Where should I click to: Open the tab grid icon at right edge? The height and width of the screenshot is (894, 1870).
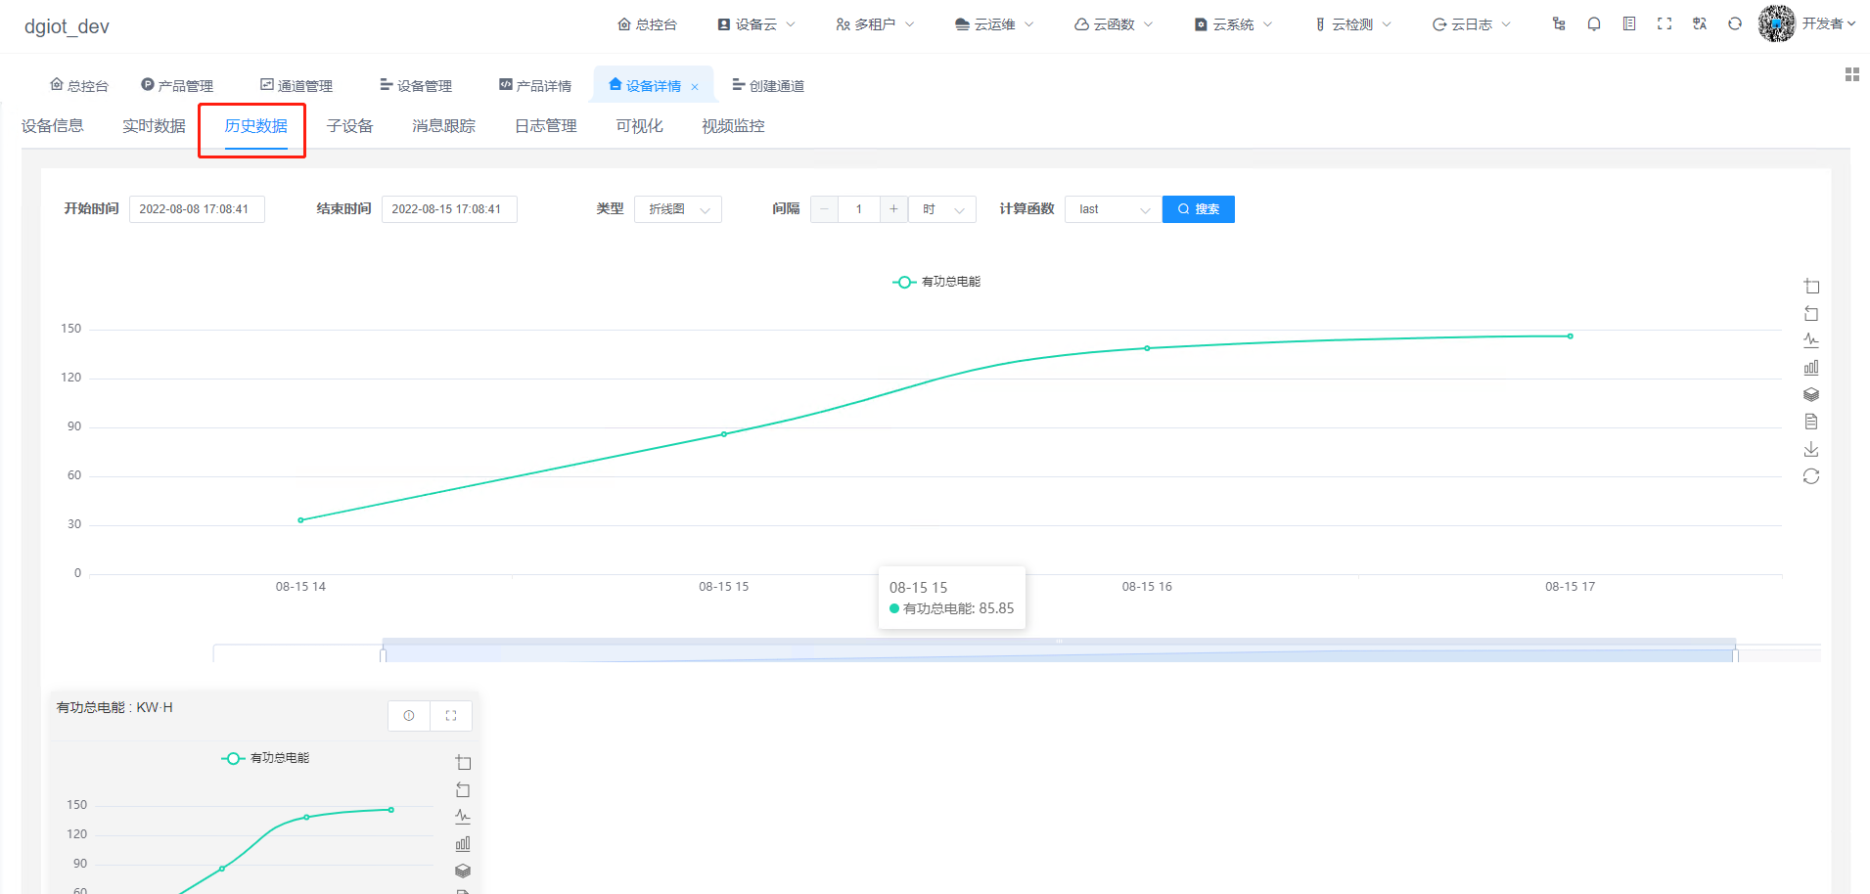coord(1851,74)
